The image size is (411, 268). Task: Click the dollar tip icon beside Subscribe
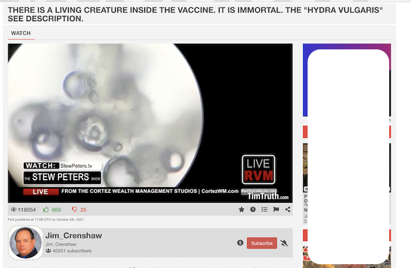240,243
